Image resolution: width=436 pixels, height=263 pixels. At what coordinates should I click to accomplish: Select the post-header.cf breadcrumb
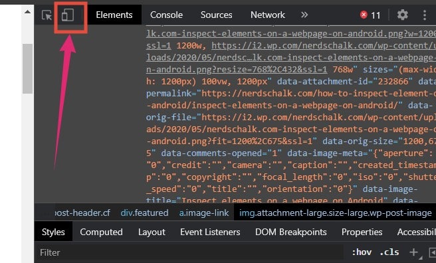(82, 213)
